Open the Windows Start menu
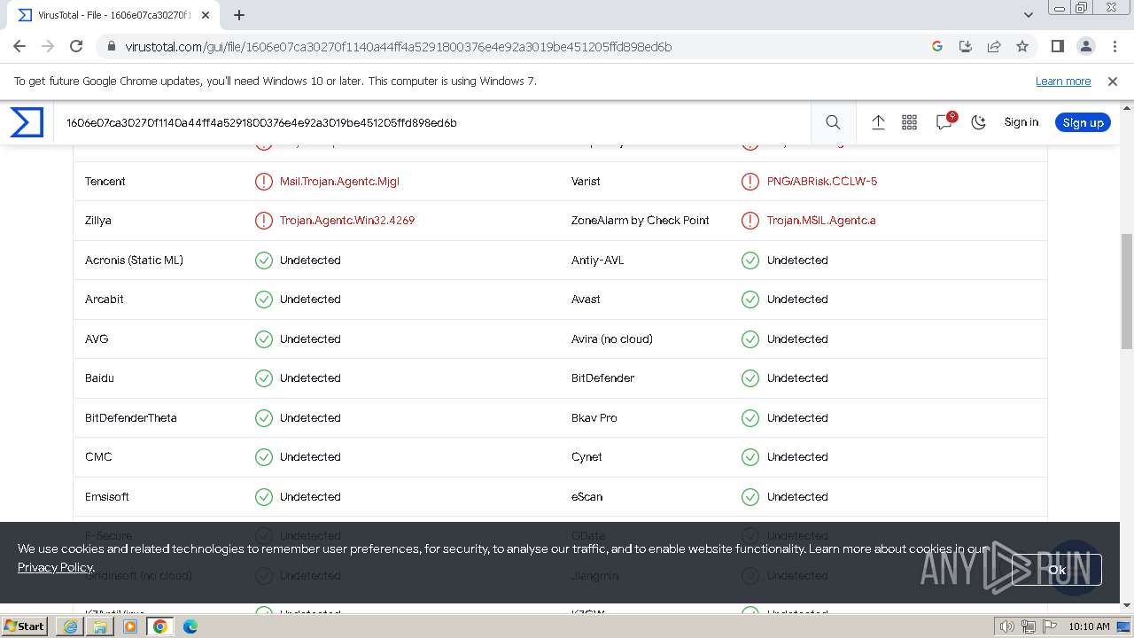 click(x=25, y=626)
